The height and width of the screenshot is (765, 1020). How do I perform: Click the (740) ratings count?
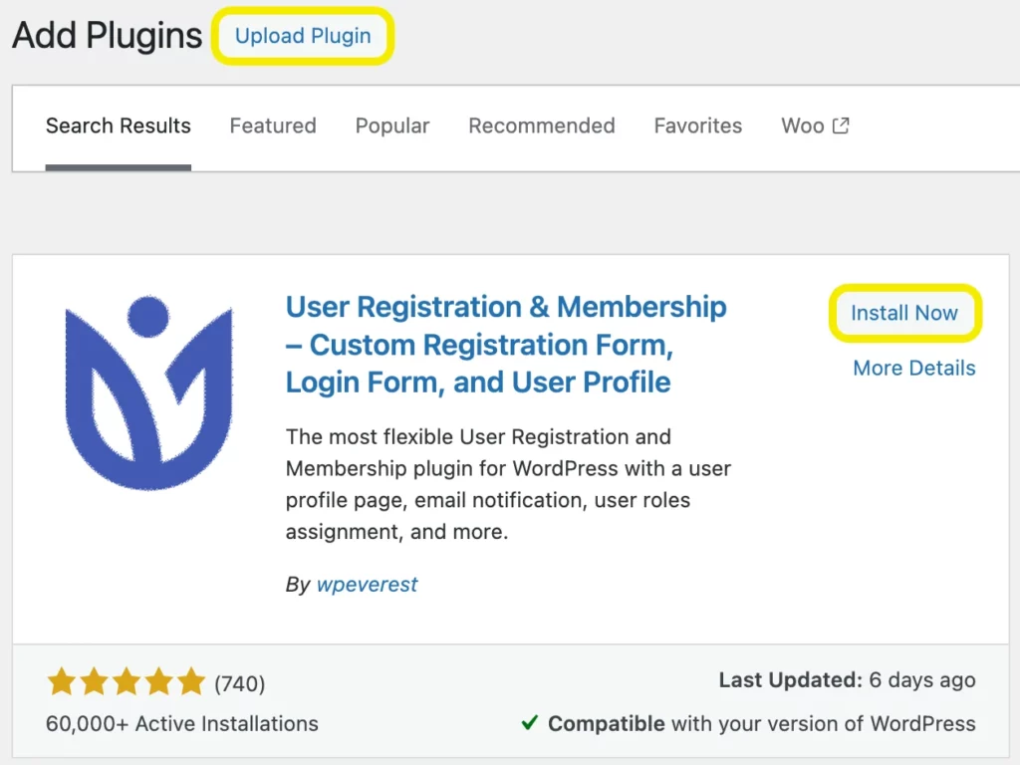point(240,683)
